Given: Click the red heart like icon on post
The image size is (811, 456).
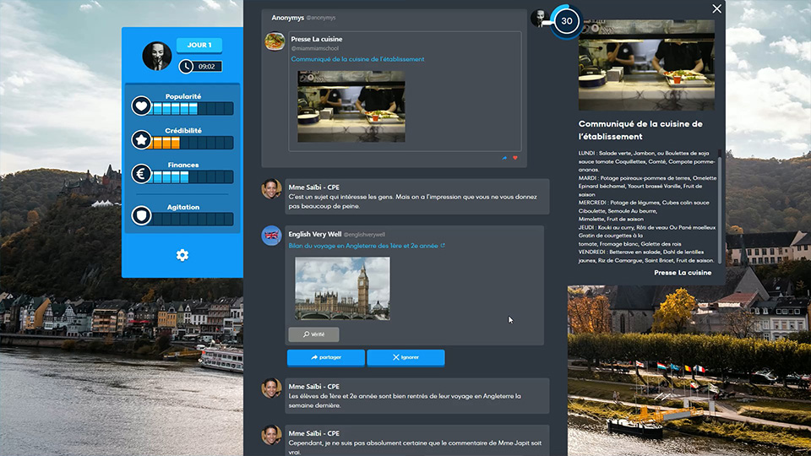Looking at the screenshot, I should 515,158.
